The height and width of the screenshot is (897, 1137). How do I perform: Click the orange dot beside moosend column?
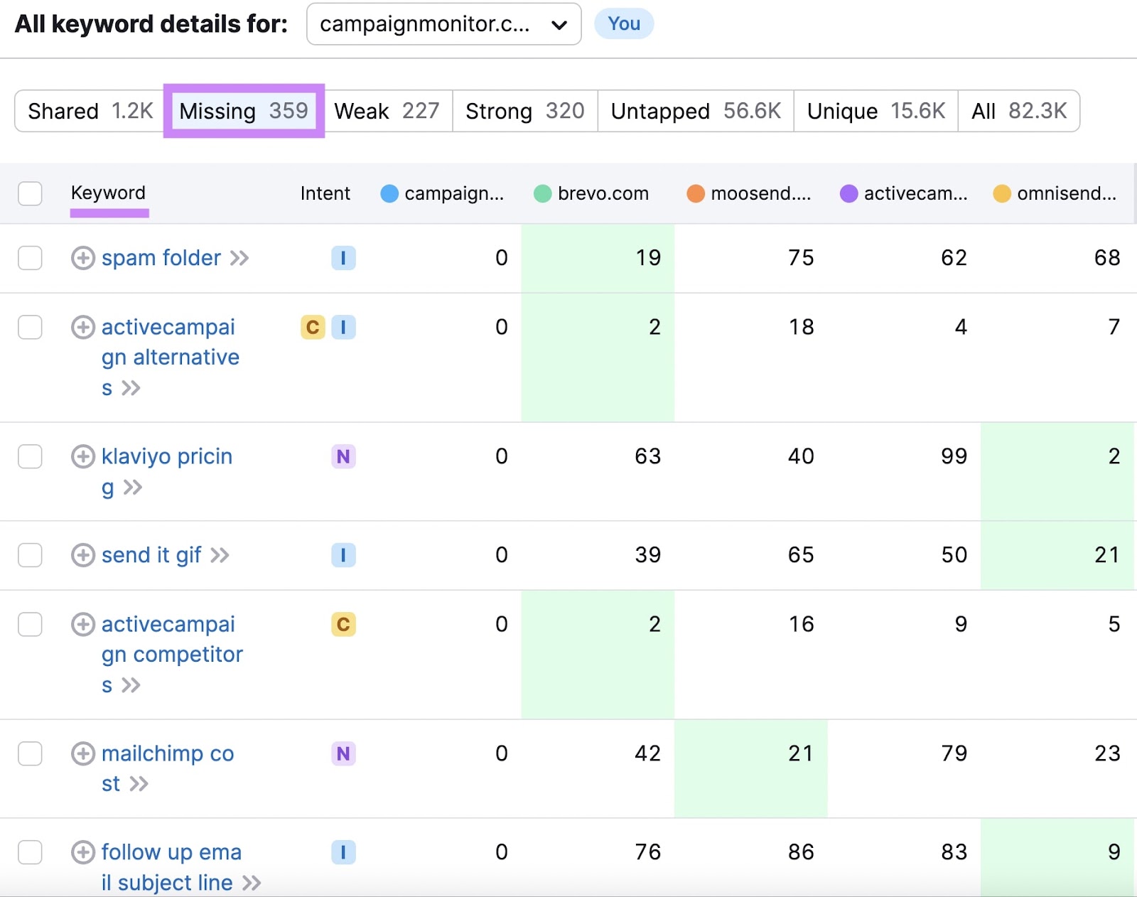point(696,193)
